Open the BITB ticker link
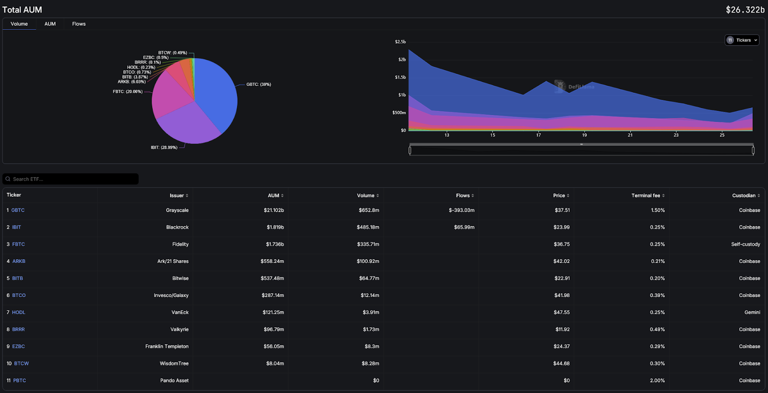 coord(17,278)
